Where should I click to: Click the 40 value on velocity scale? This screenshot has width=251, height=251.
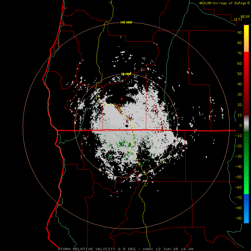240,84
